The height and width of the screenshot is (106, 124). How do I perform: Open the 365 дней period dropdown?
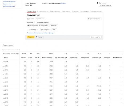(54, 26)
